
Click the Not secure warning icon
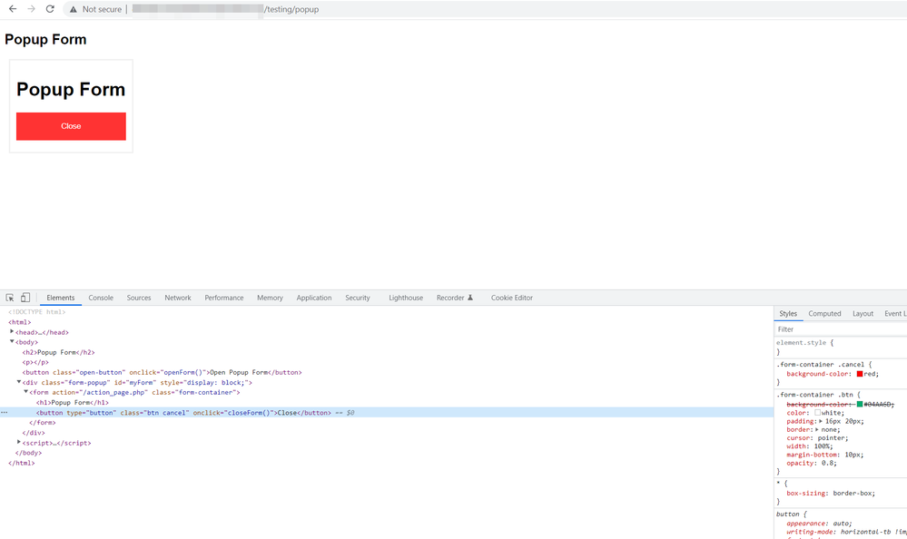[74, 9]
